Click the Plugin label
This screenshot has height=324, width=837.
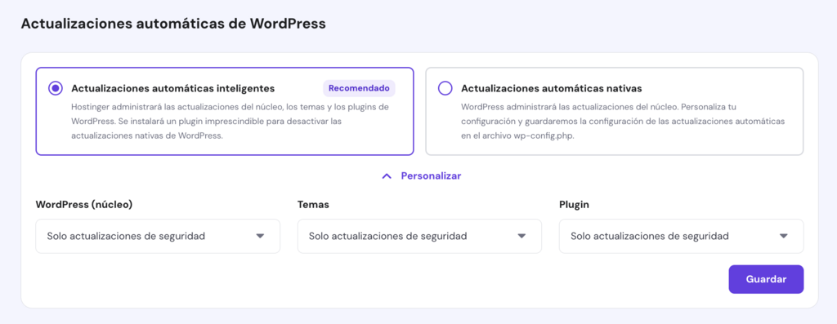(575, 205)
